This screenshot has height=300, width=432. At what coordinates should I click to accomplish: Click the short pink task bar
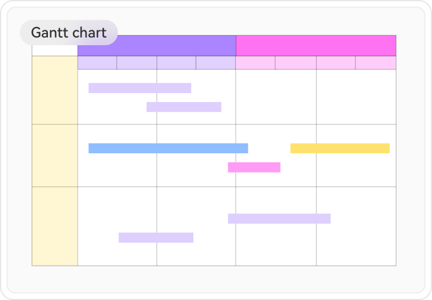tap(254, 167)
